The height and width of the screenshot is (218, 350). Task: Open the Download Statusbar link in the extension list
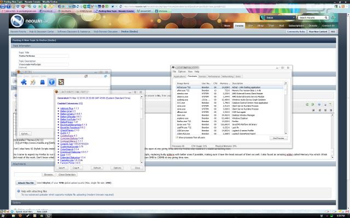[71, 152]
